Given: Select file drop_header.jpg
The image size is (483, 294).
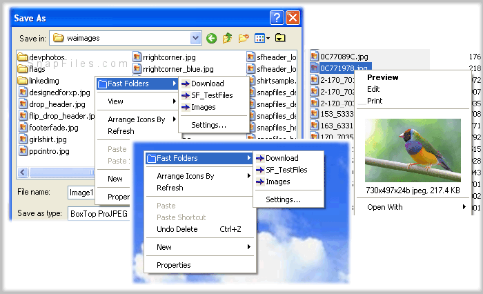Looking at the screenshot, I should tap(52, 104).
